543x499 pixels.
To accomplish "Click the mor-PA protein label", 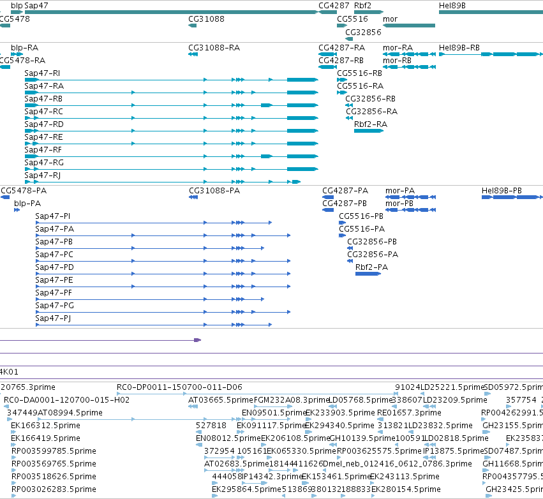I will pos(400,191).
